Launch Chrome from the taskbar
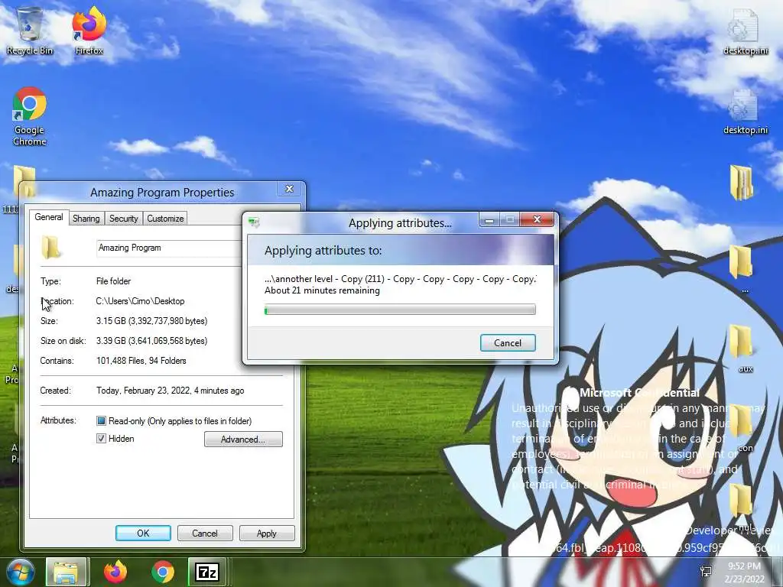Viewport: 783px width, 587px height. [163, 572]
